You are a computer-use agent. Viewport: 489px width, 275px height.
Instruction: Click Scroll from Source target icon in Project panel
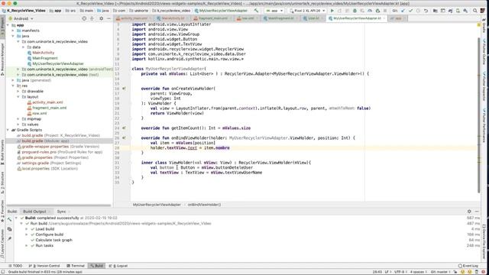tap(84, 18)
